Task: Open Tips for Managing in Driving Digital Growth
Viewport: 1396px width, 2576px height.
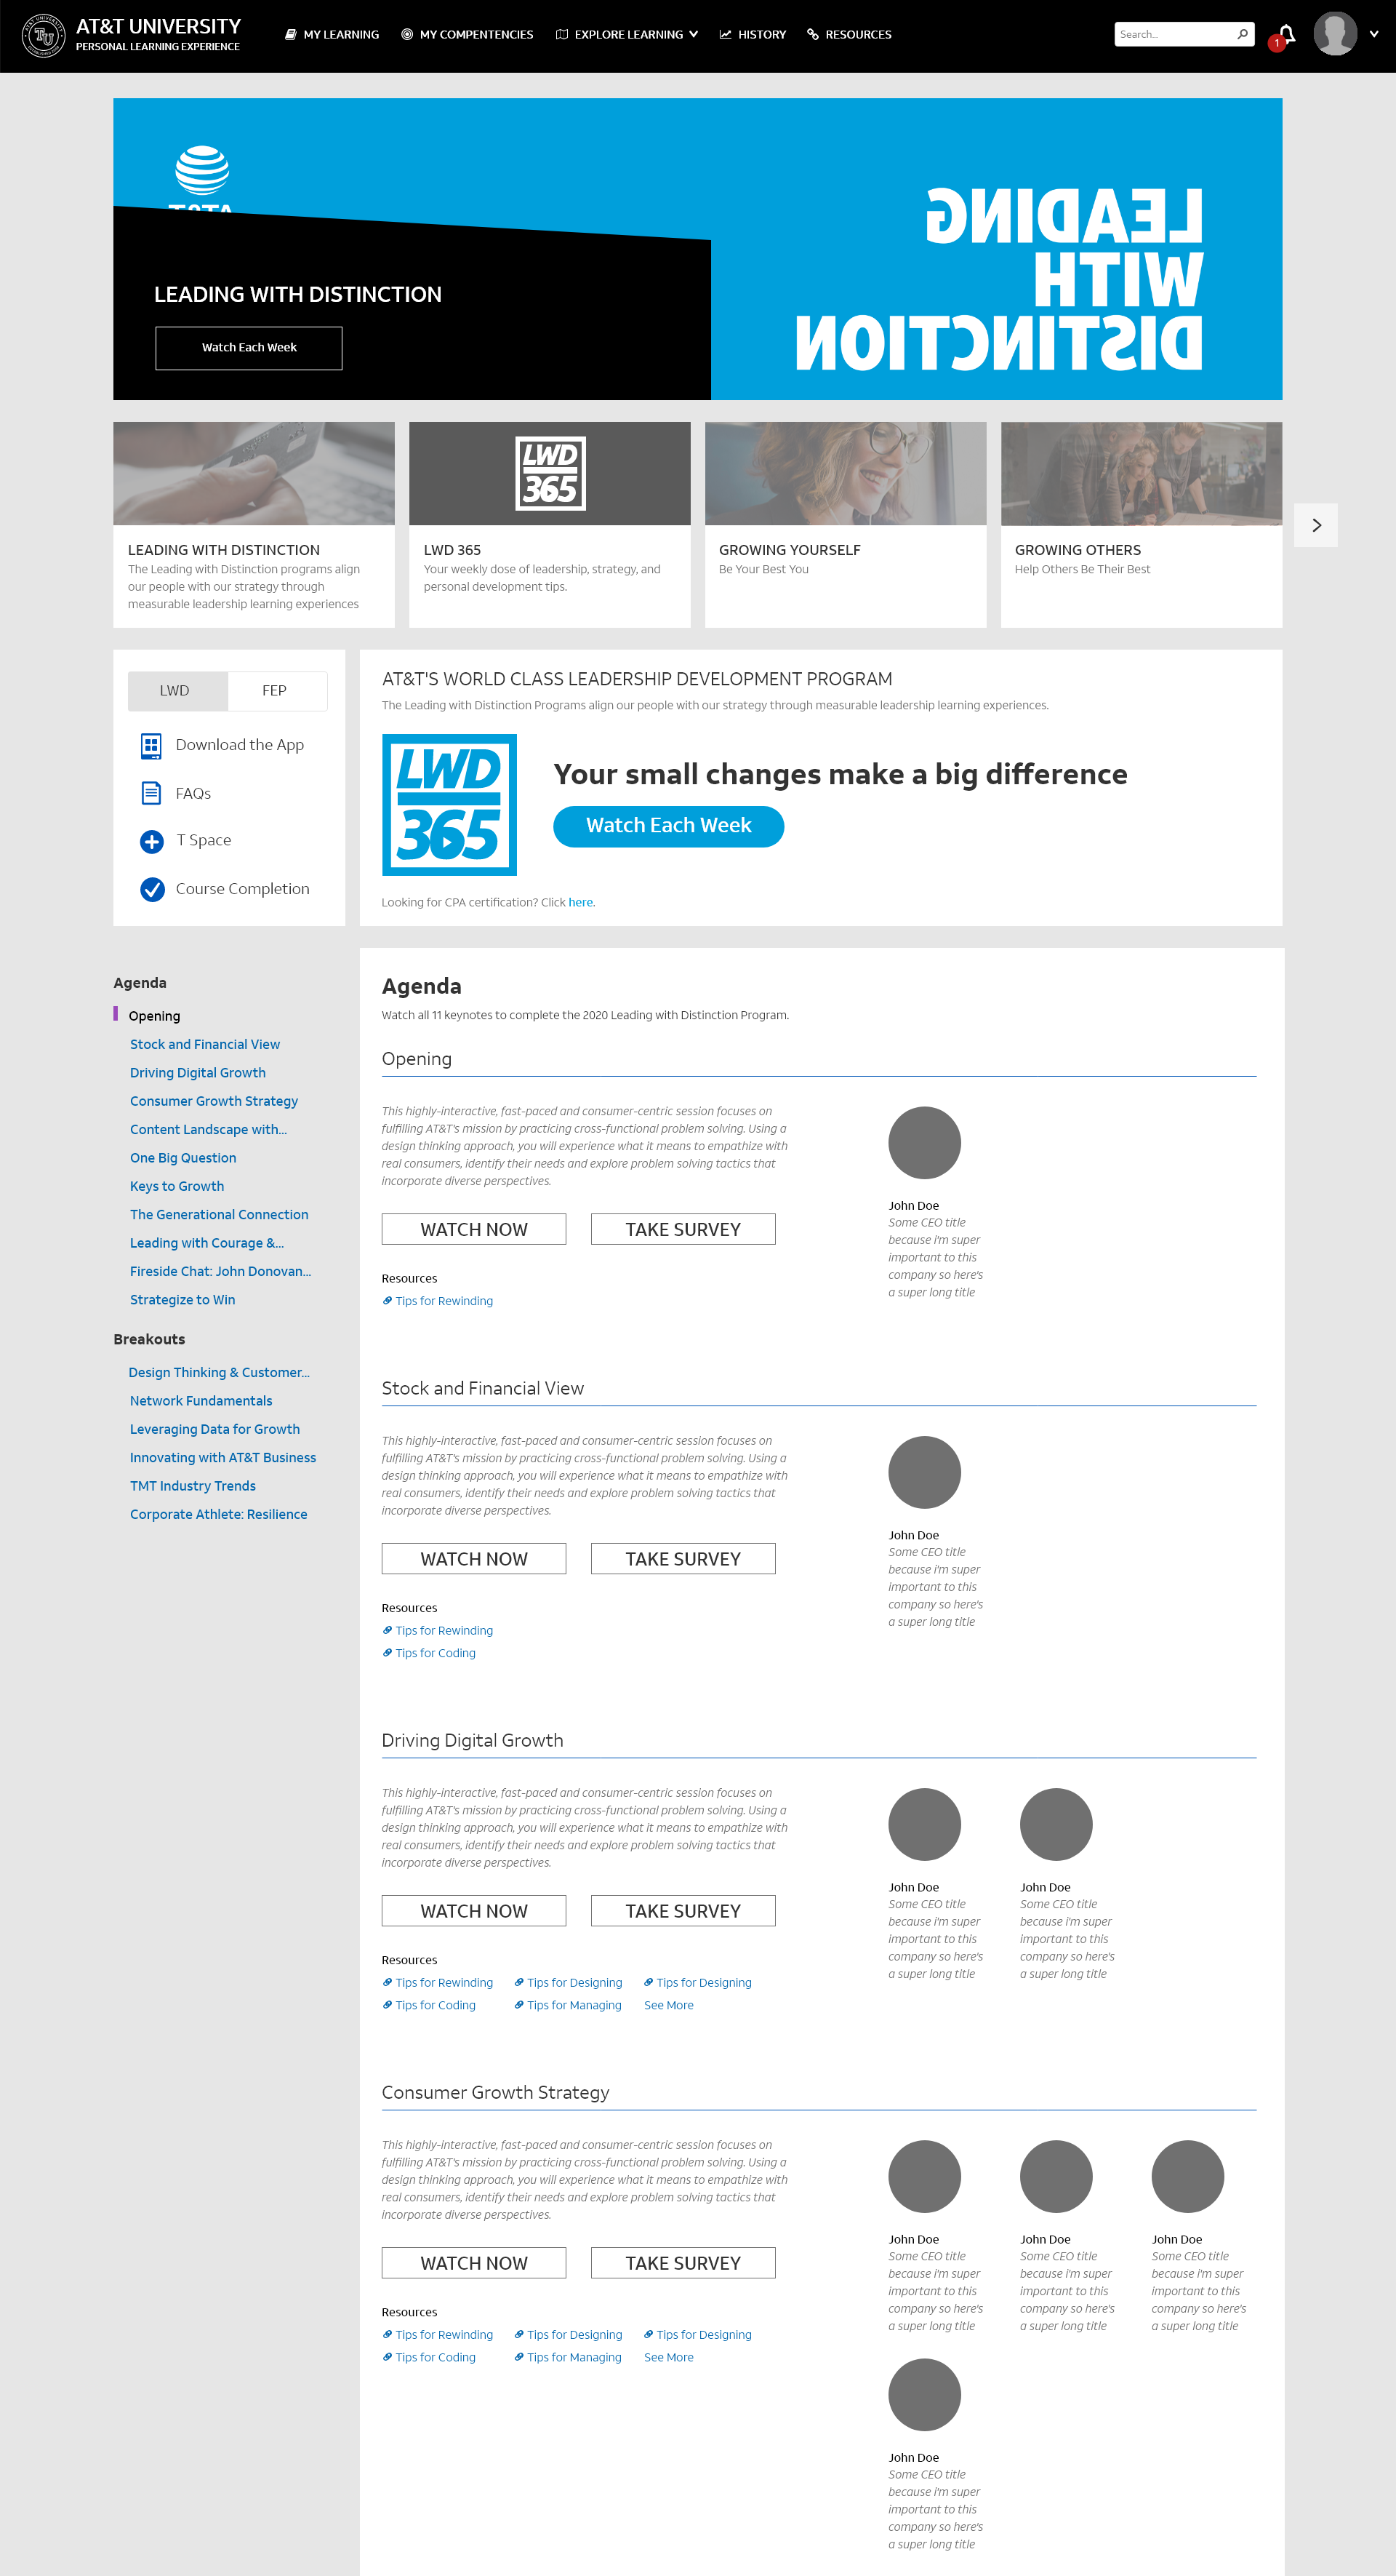Action: click(x=568, y=2005)
